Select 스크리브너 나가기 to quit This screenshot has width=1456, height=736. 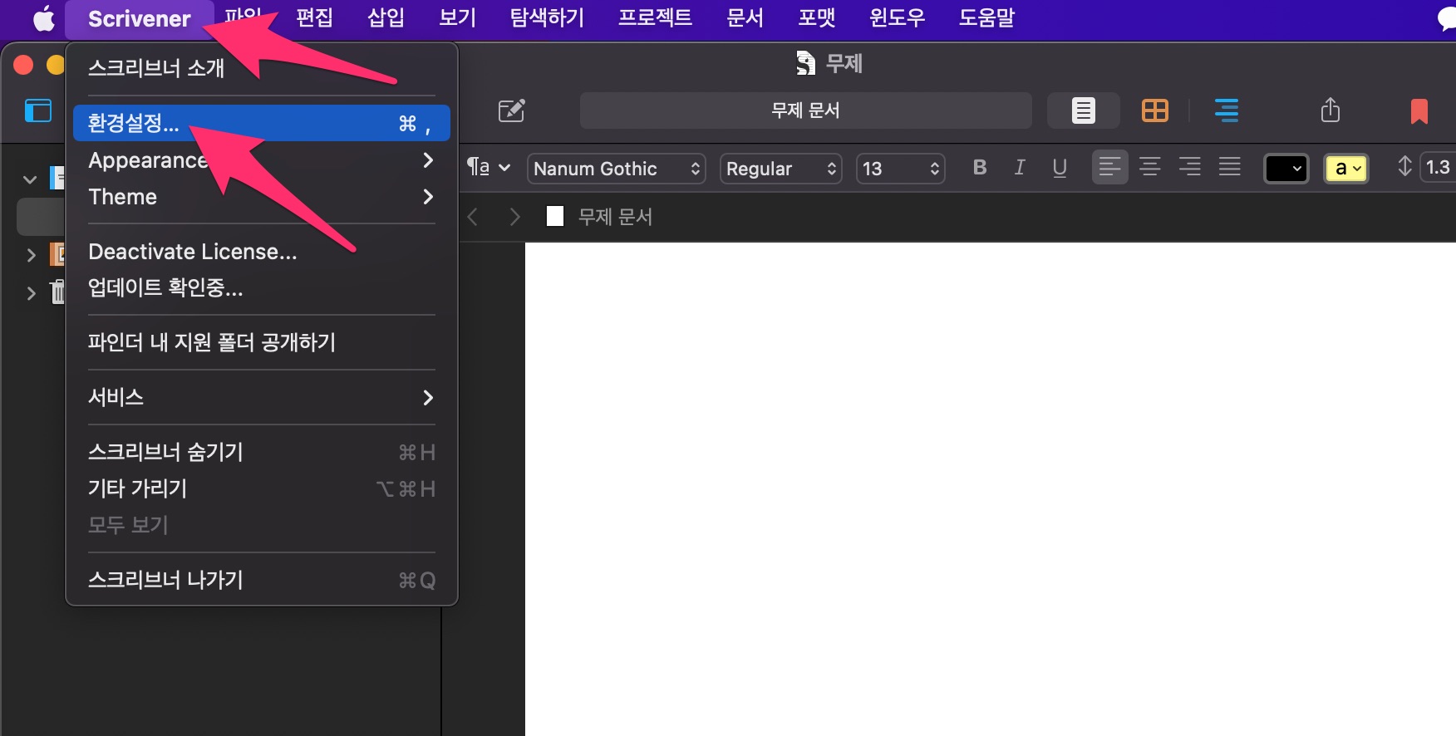click(261, 580)
